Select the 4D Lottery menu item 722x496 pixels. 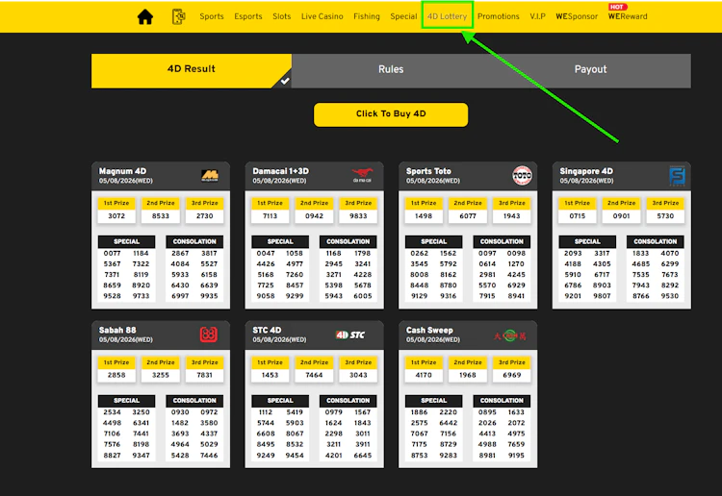click(x=447, y=16)
